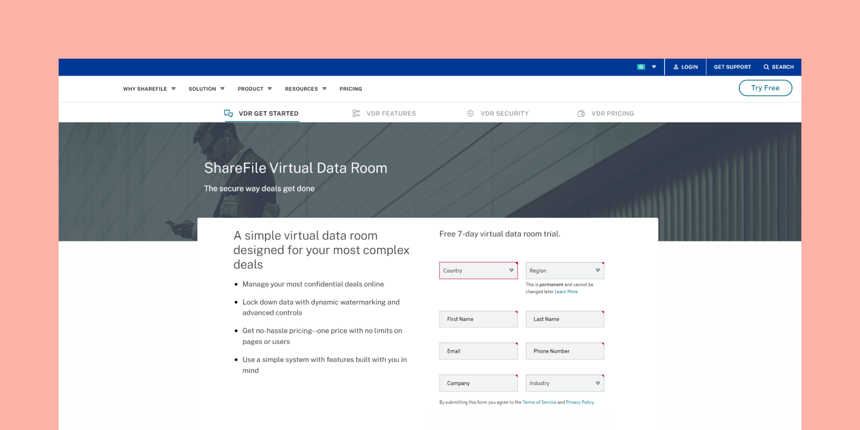Click the ShareFile Virtual Data Room heading
860x430 pixels.
coord(296,168)
